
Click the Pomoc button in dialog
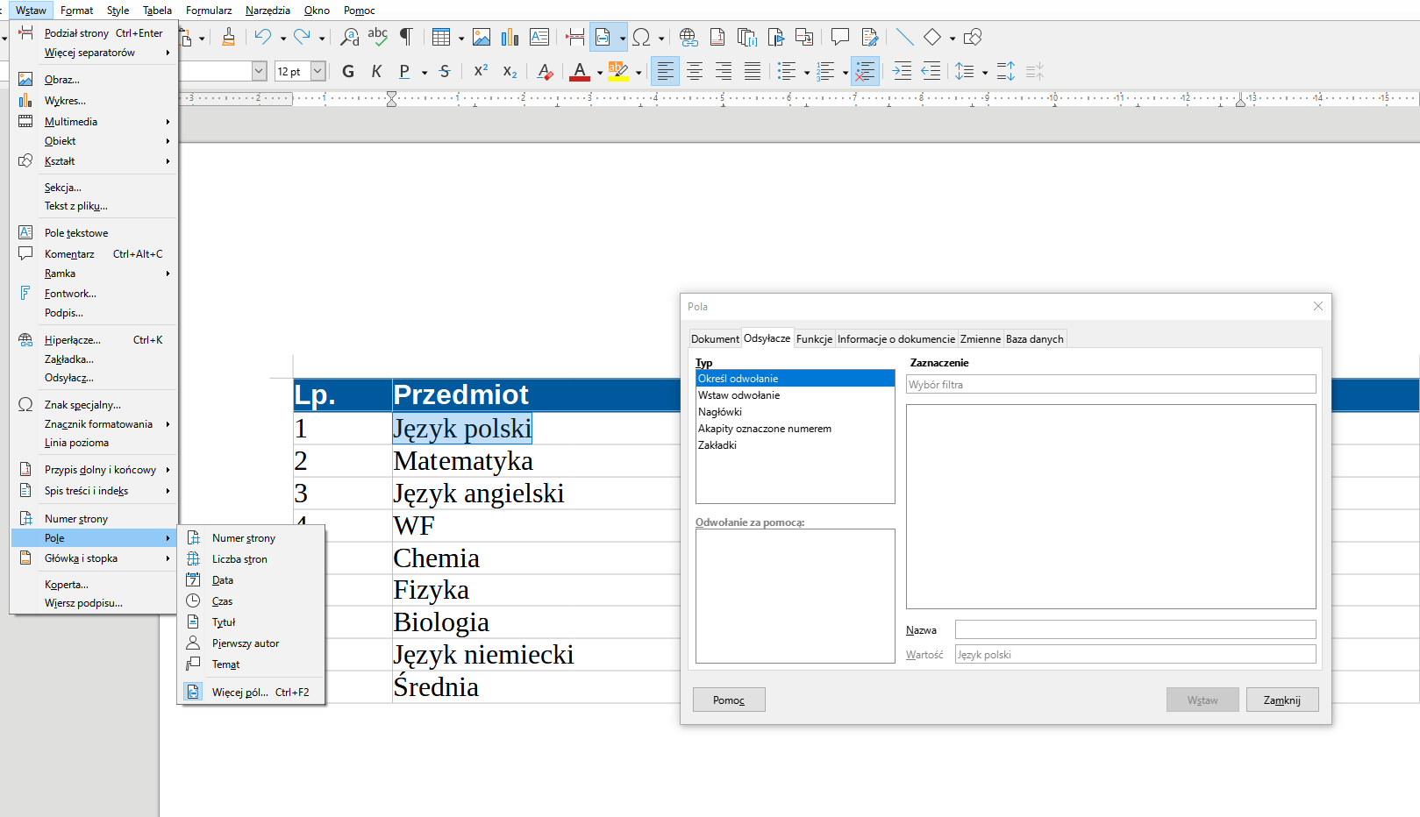729,700
